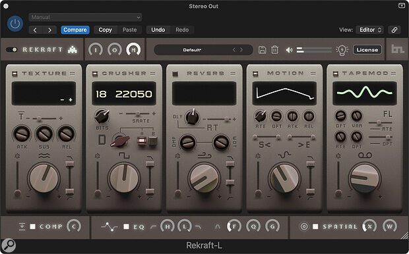Viewport: 409px width, 254px height.
Task: Toggle the Crusher module enable switch
Action: pos(95,74)
